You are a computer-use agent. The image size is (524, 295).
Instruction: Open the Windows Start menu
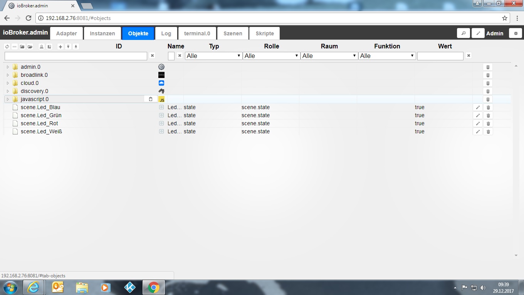point(10,287)
